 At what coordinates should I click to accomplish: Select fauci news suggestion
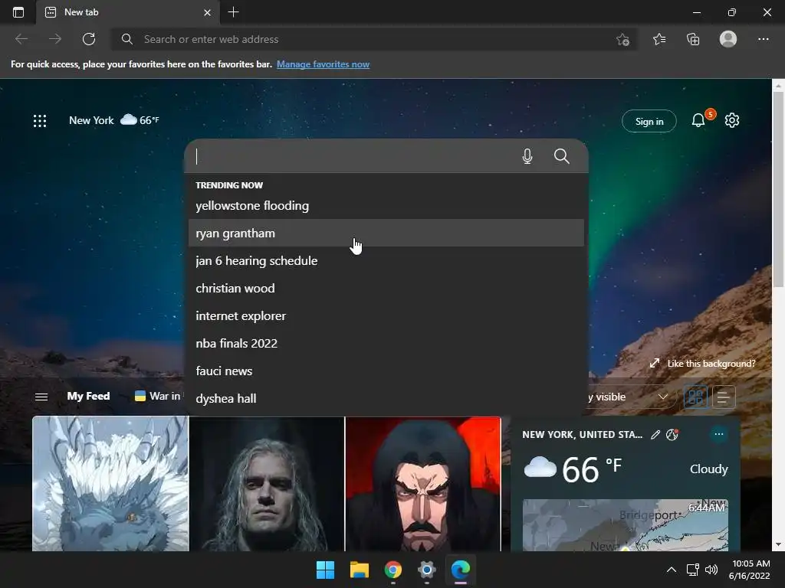coord(386,371)
